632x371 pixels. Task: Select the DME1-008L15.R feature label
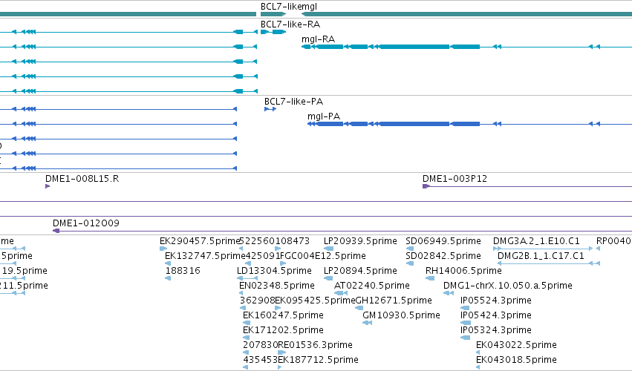click(82, 179)
